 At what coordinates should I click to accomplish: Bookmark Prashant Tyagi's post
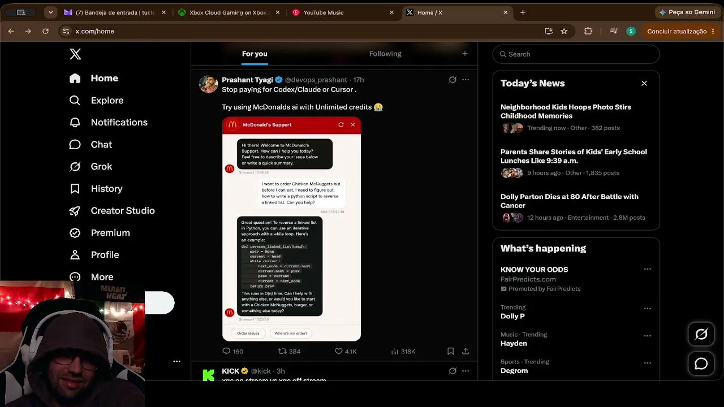click(451, 351)
